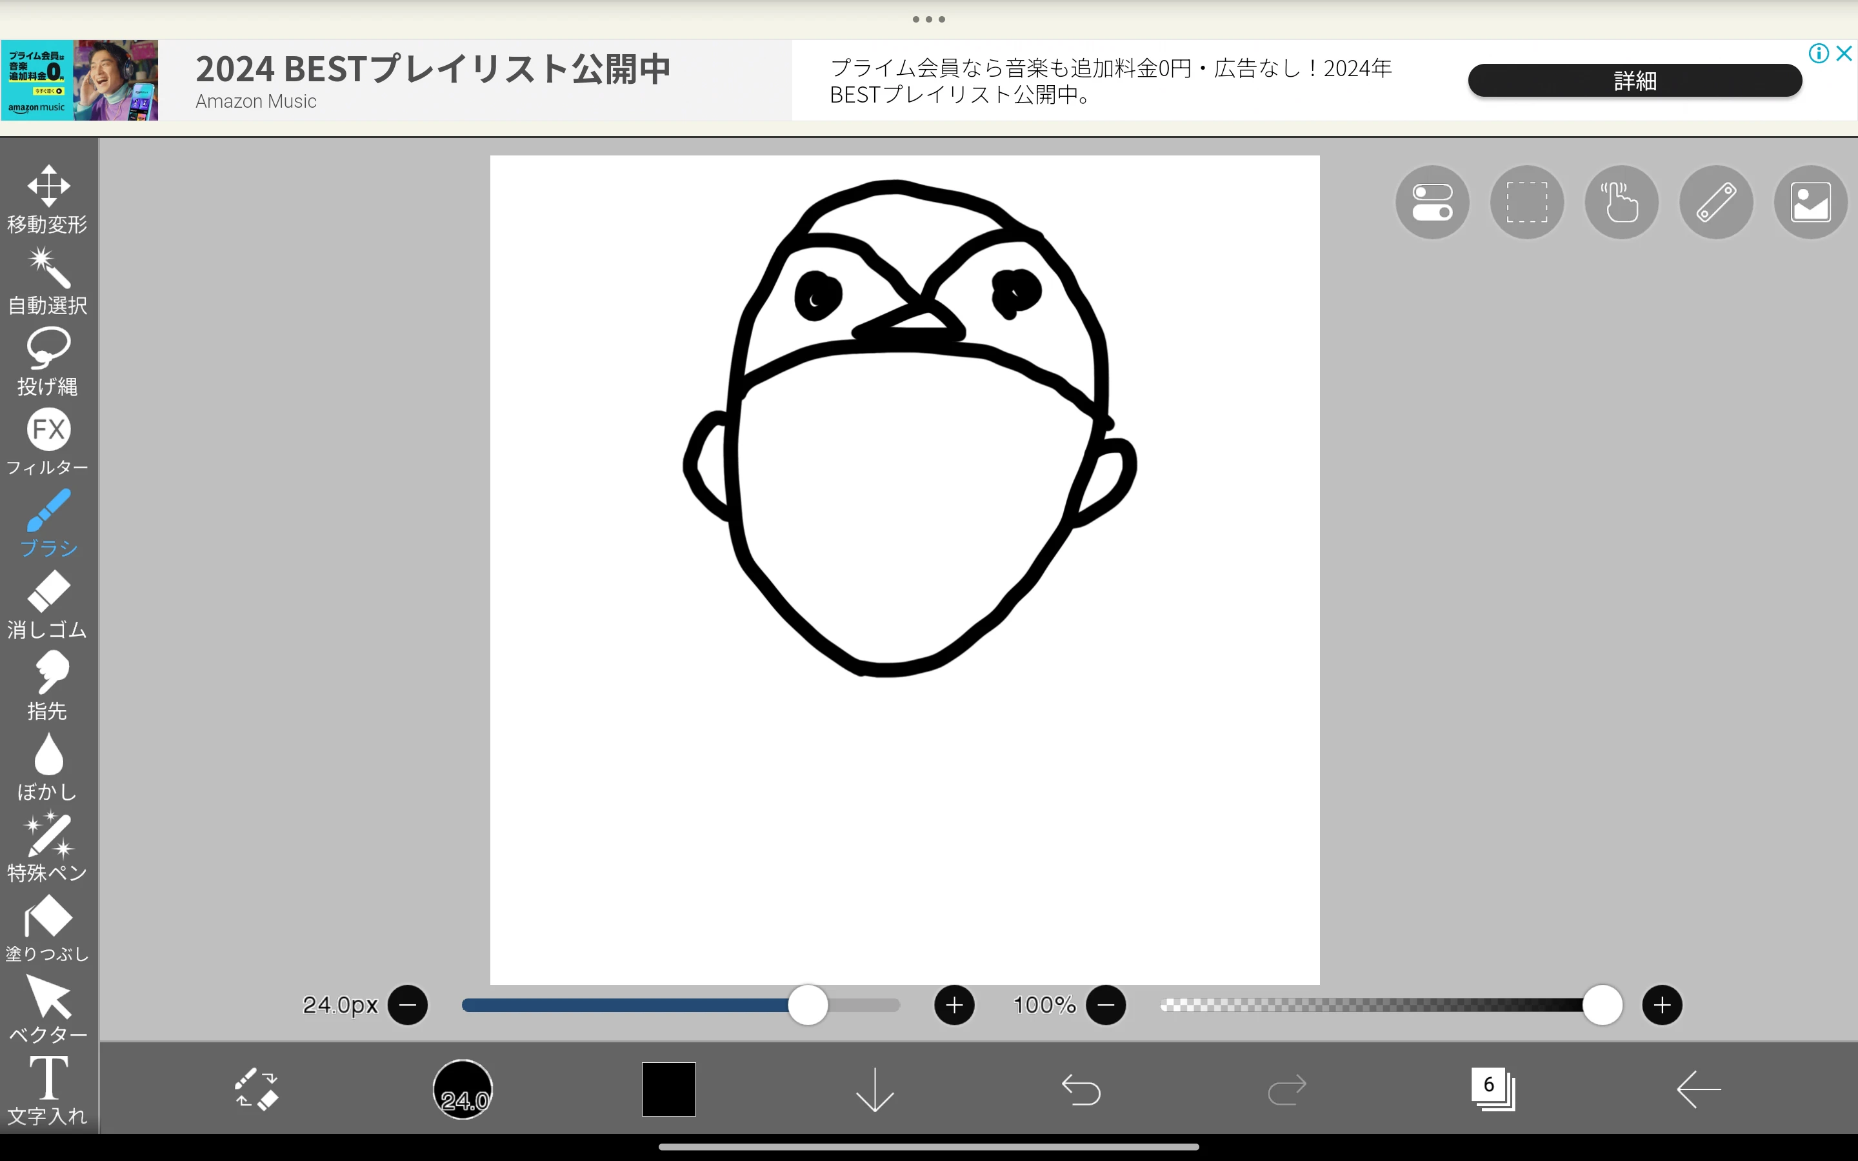Viewport: 1858px width, 1161px height.
Task: Select the 特殊ペン special pen tool
Action: 48,848
